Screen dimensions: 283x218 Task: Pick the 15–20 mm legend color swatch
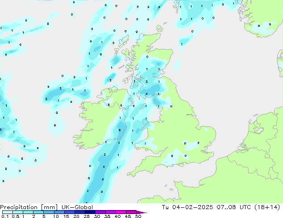(x=69, y=212)
